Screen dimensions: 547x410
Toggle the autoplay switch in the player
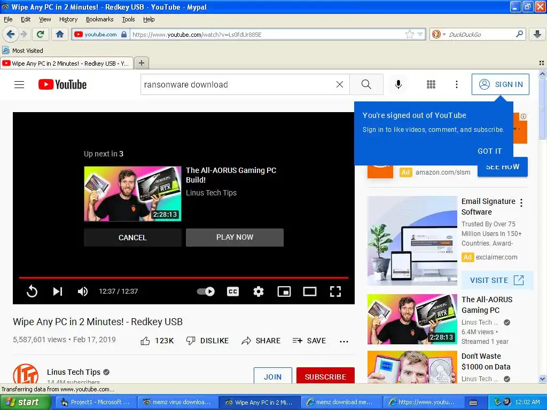point(206,291)
